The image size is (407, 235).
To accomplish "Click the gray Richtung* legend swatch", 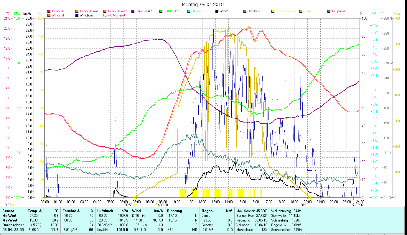I will (245, 11).
